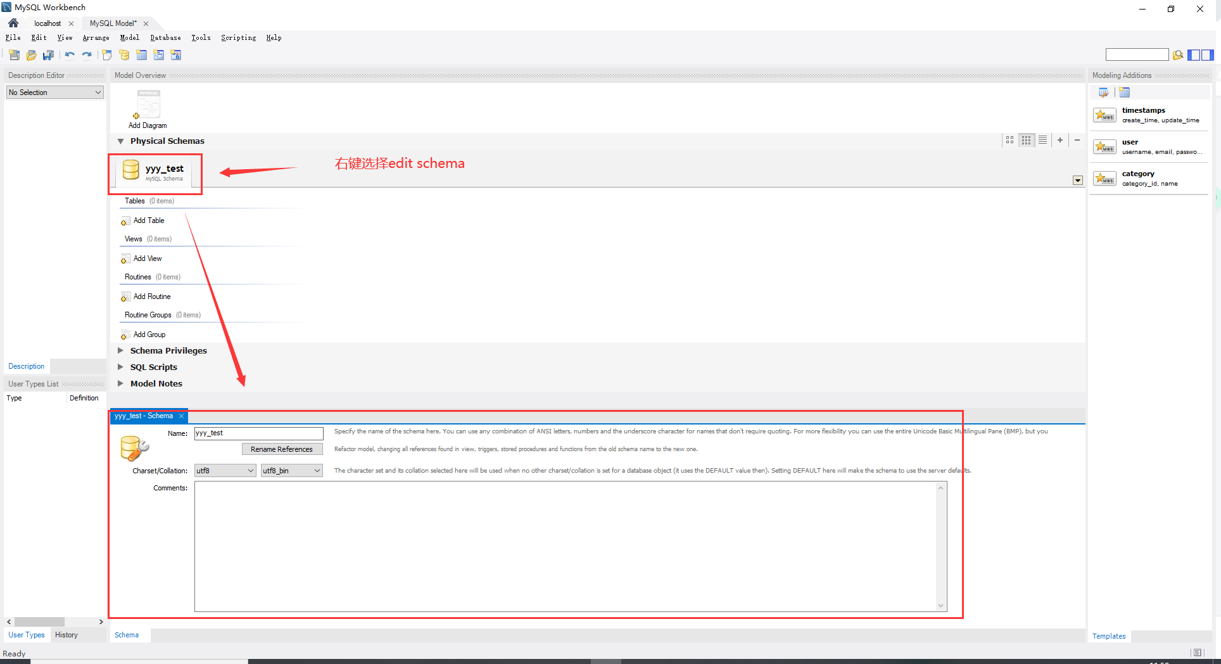
Task: Activate the search field find icon
Action: (1178, 54)
